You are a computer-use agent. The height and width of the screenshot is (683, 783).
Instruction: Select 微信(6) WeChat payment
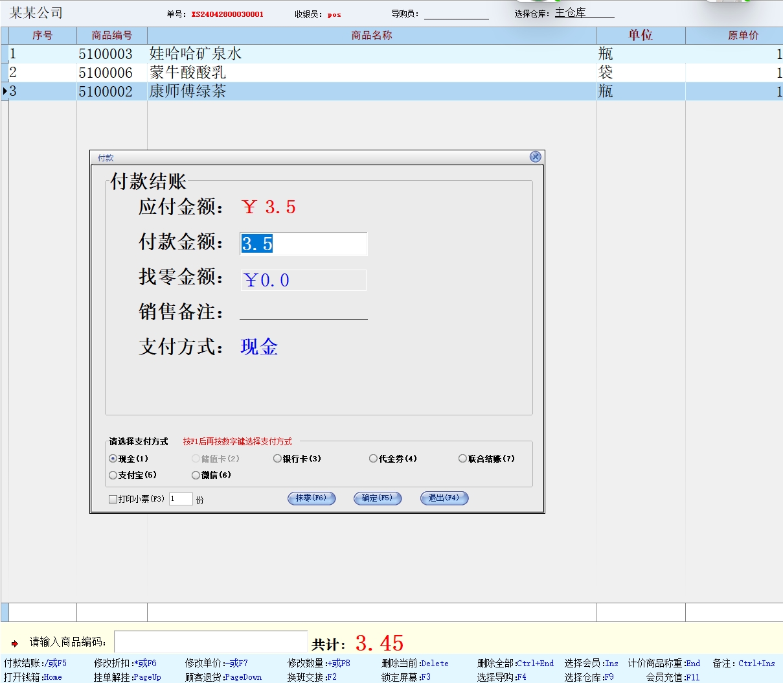point(196,475)
